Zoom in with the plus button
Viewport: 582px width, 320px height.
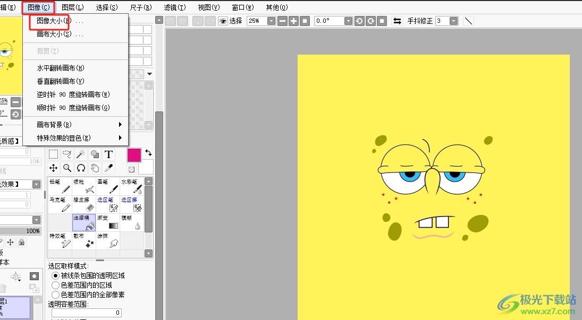click(293, 21)
